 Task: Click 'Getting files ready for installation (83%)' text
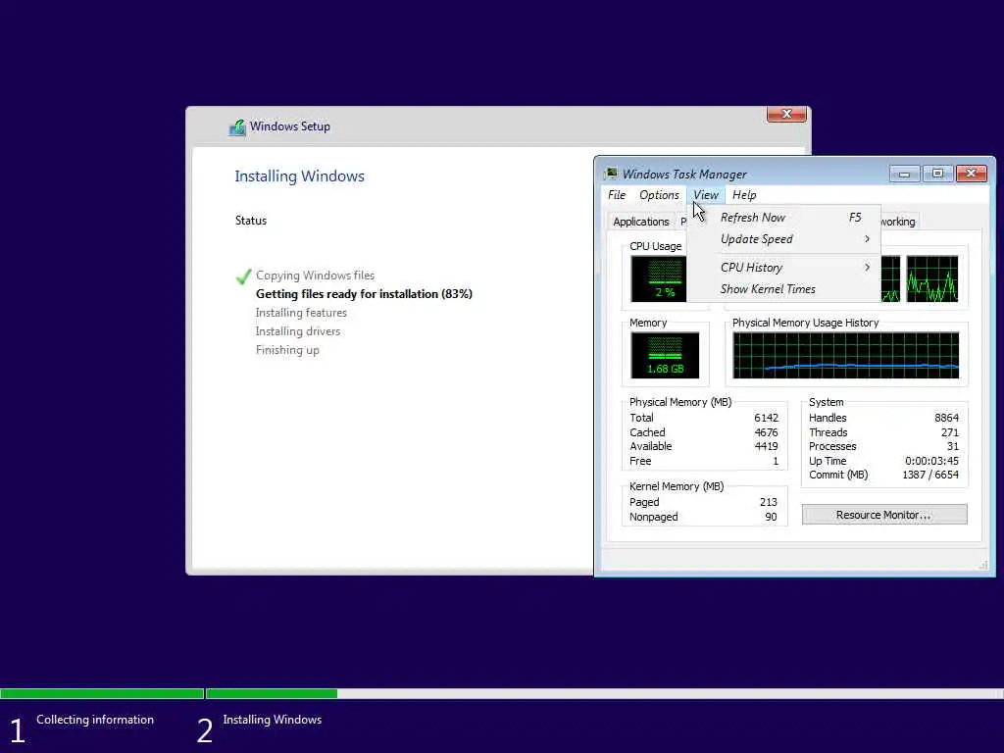[364, 294]
